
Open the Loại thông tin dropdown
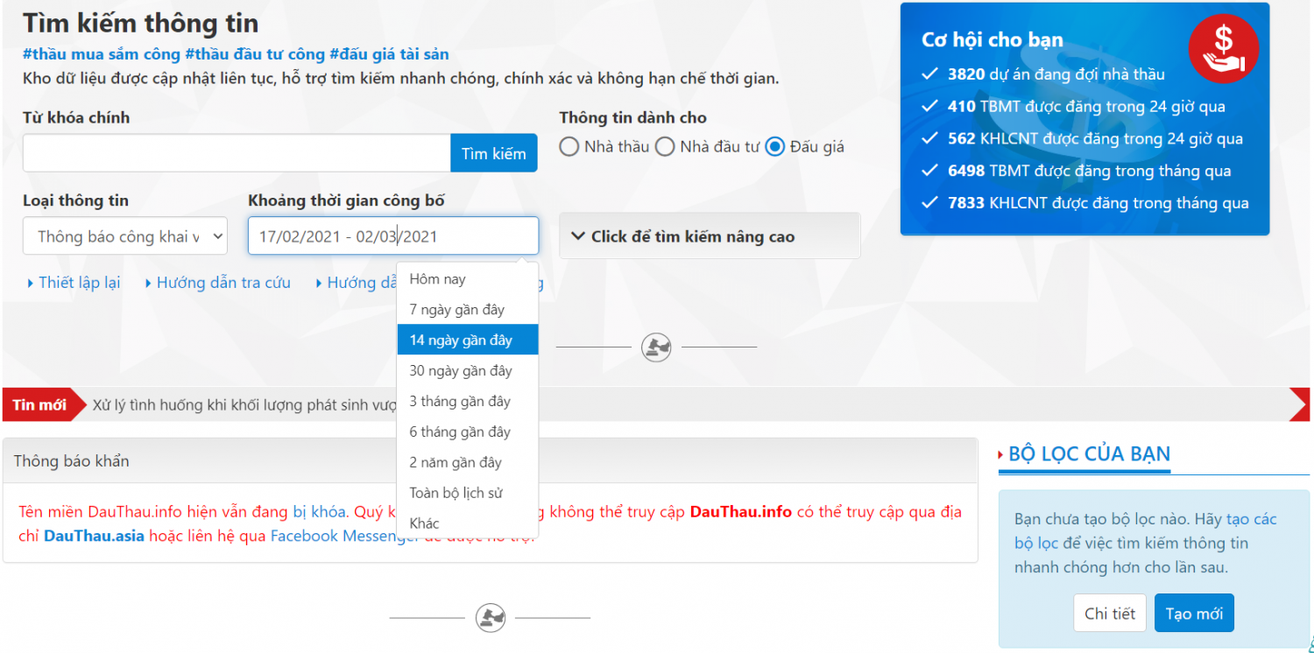pos(125,236)
